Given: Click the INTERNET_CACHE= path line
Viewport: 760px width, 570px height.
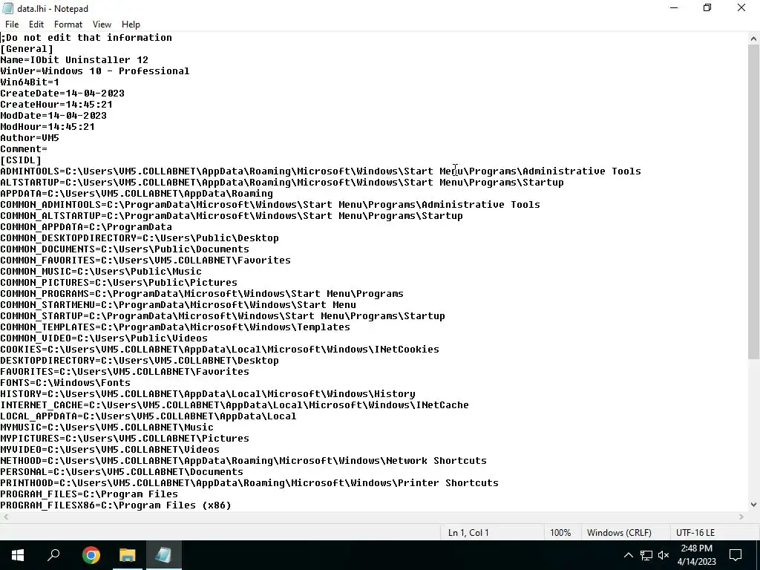Looking at the screenshot, I should coord(235,405).
